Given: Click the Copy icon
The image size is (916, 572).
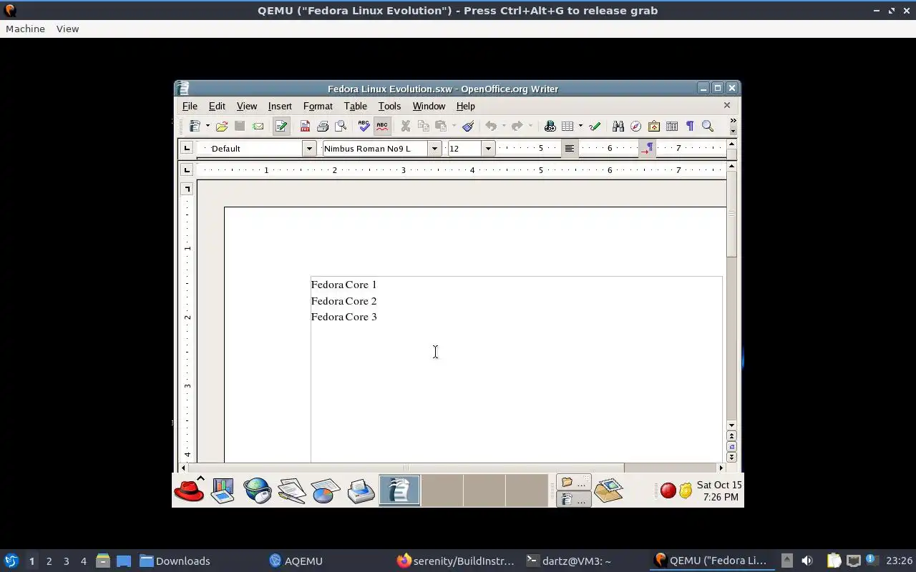Looking at the screenshot, I should pos(423,127).
